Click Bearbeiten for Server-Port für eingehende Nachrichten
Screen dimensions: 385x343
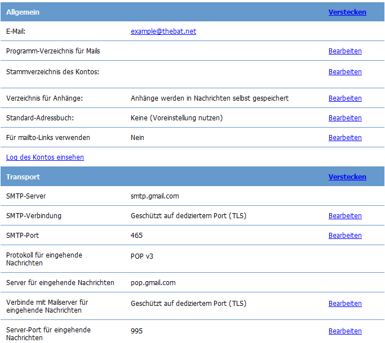point(345,331)
